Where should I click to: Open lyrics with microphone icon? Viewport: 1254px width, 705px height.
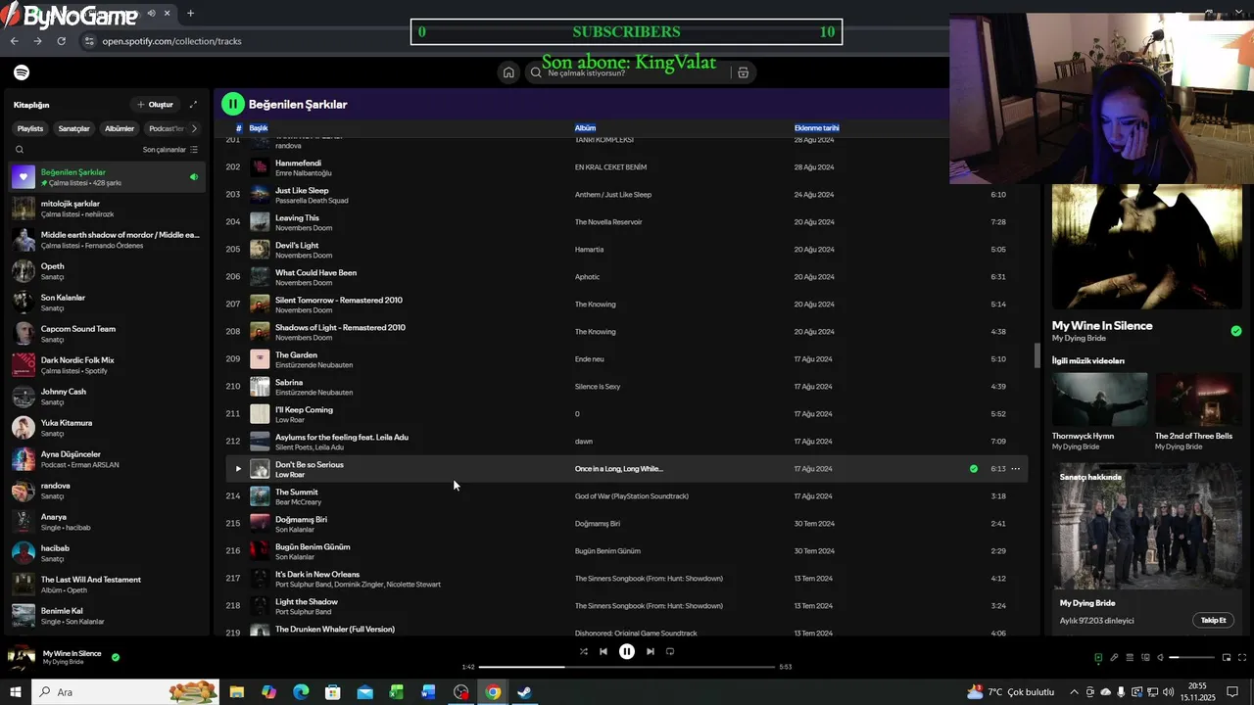click(x=1114, y=658)
